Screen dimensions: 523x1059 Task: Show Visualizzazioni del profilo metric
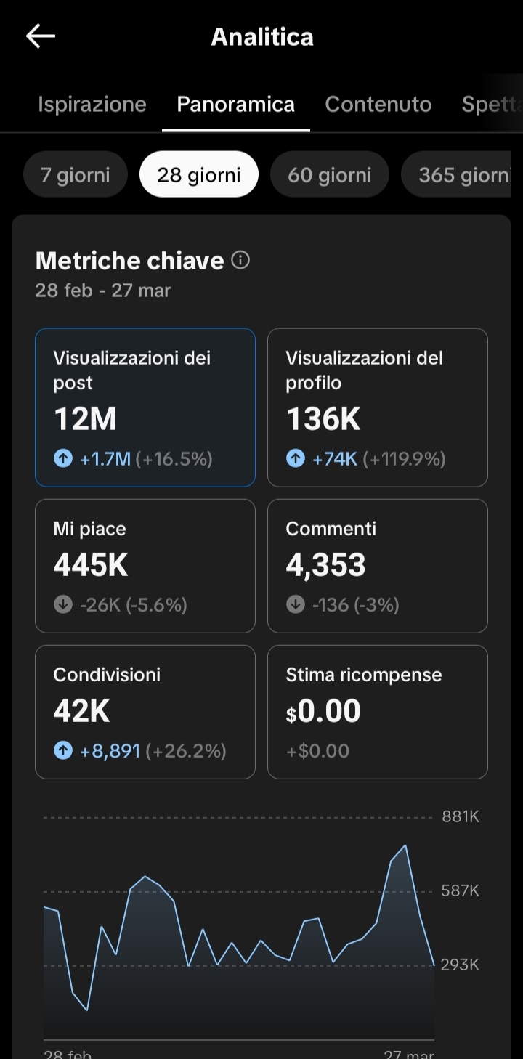pos(378,407)
